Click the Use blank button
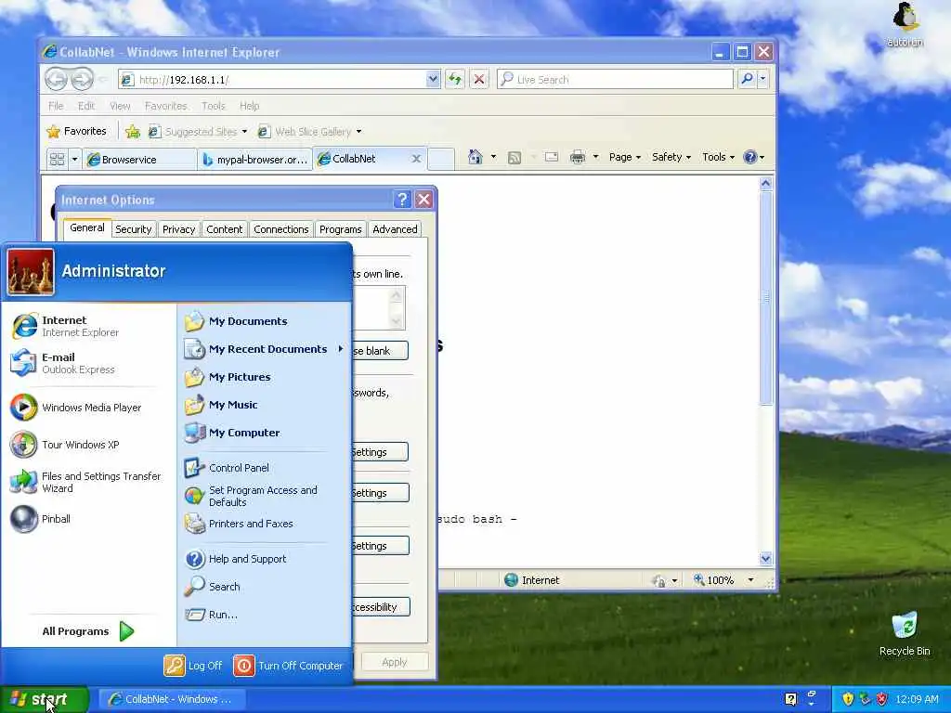Viewport: 951px width, 713px height. pyautogui.click(x=380, y=350)
